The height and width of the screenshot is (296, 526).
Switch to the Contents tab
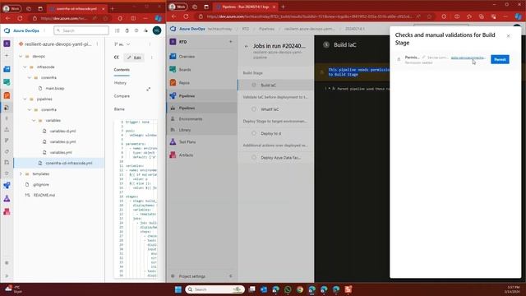click(122, 70)
